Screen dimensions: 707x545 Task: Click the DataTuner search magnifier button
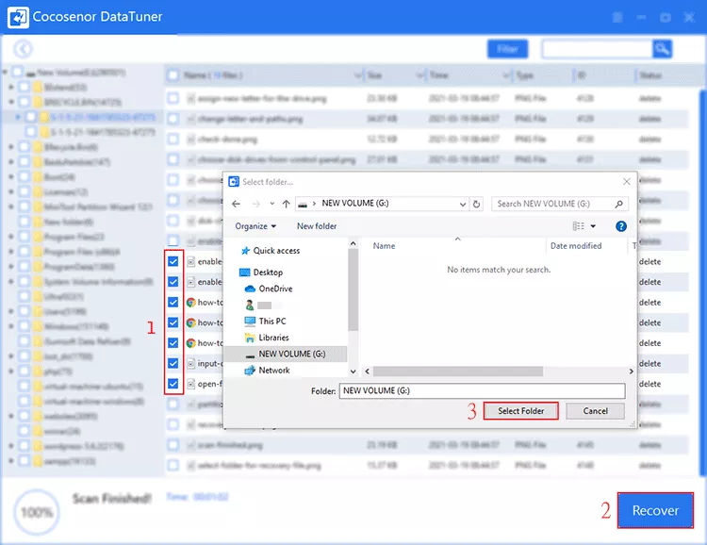click(662, 49)
